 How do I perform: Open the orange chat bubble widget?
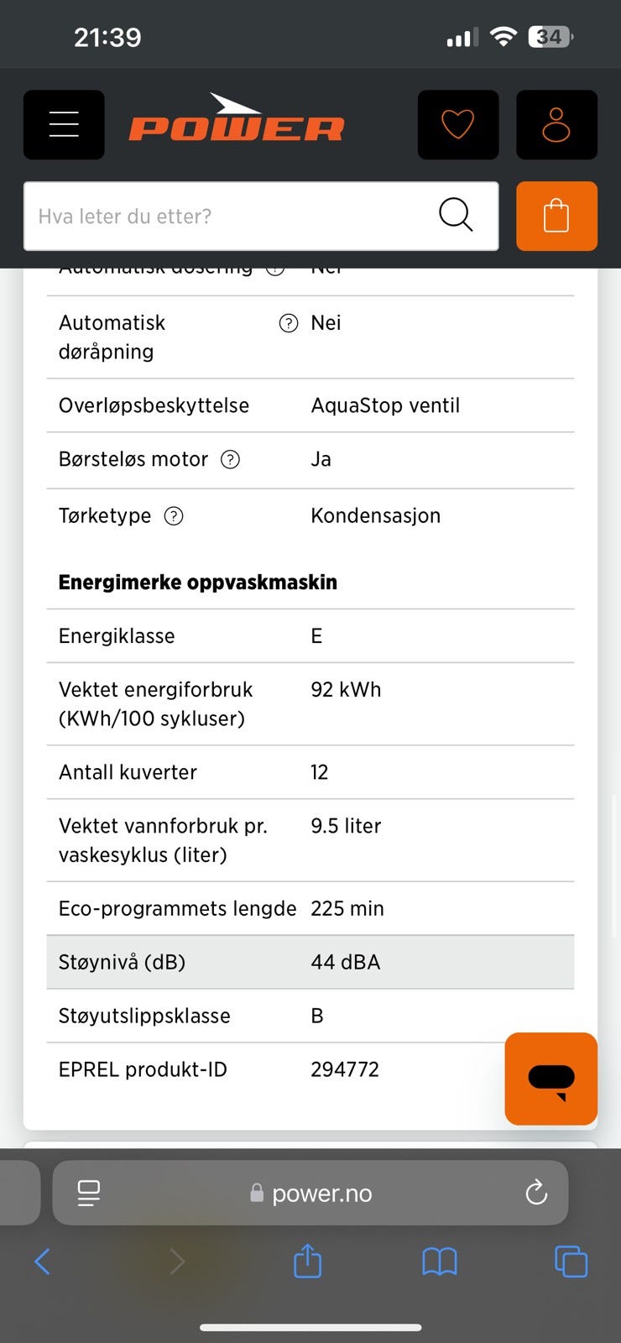(551, 1079)
